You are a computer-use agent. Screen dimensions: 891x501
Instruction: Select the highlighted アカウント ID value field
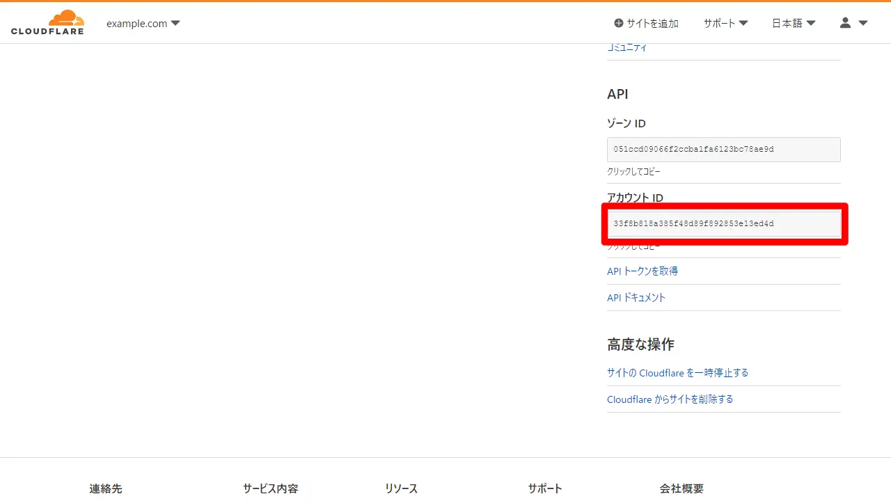(x=723, y=224)
